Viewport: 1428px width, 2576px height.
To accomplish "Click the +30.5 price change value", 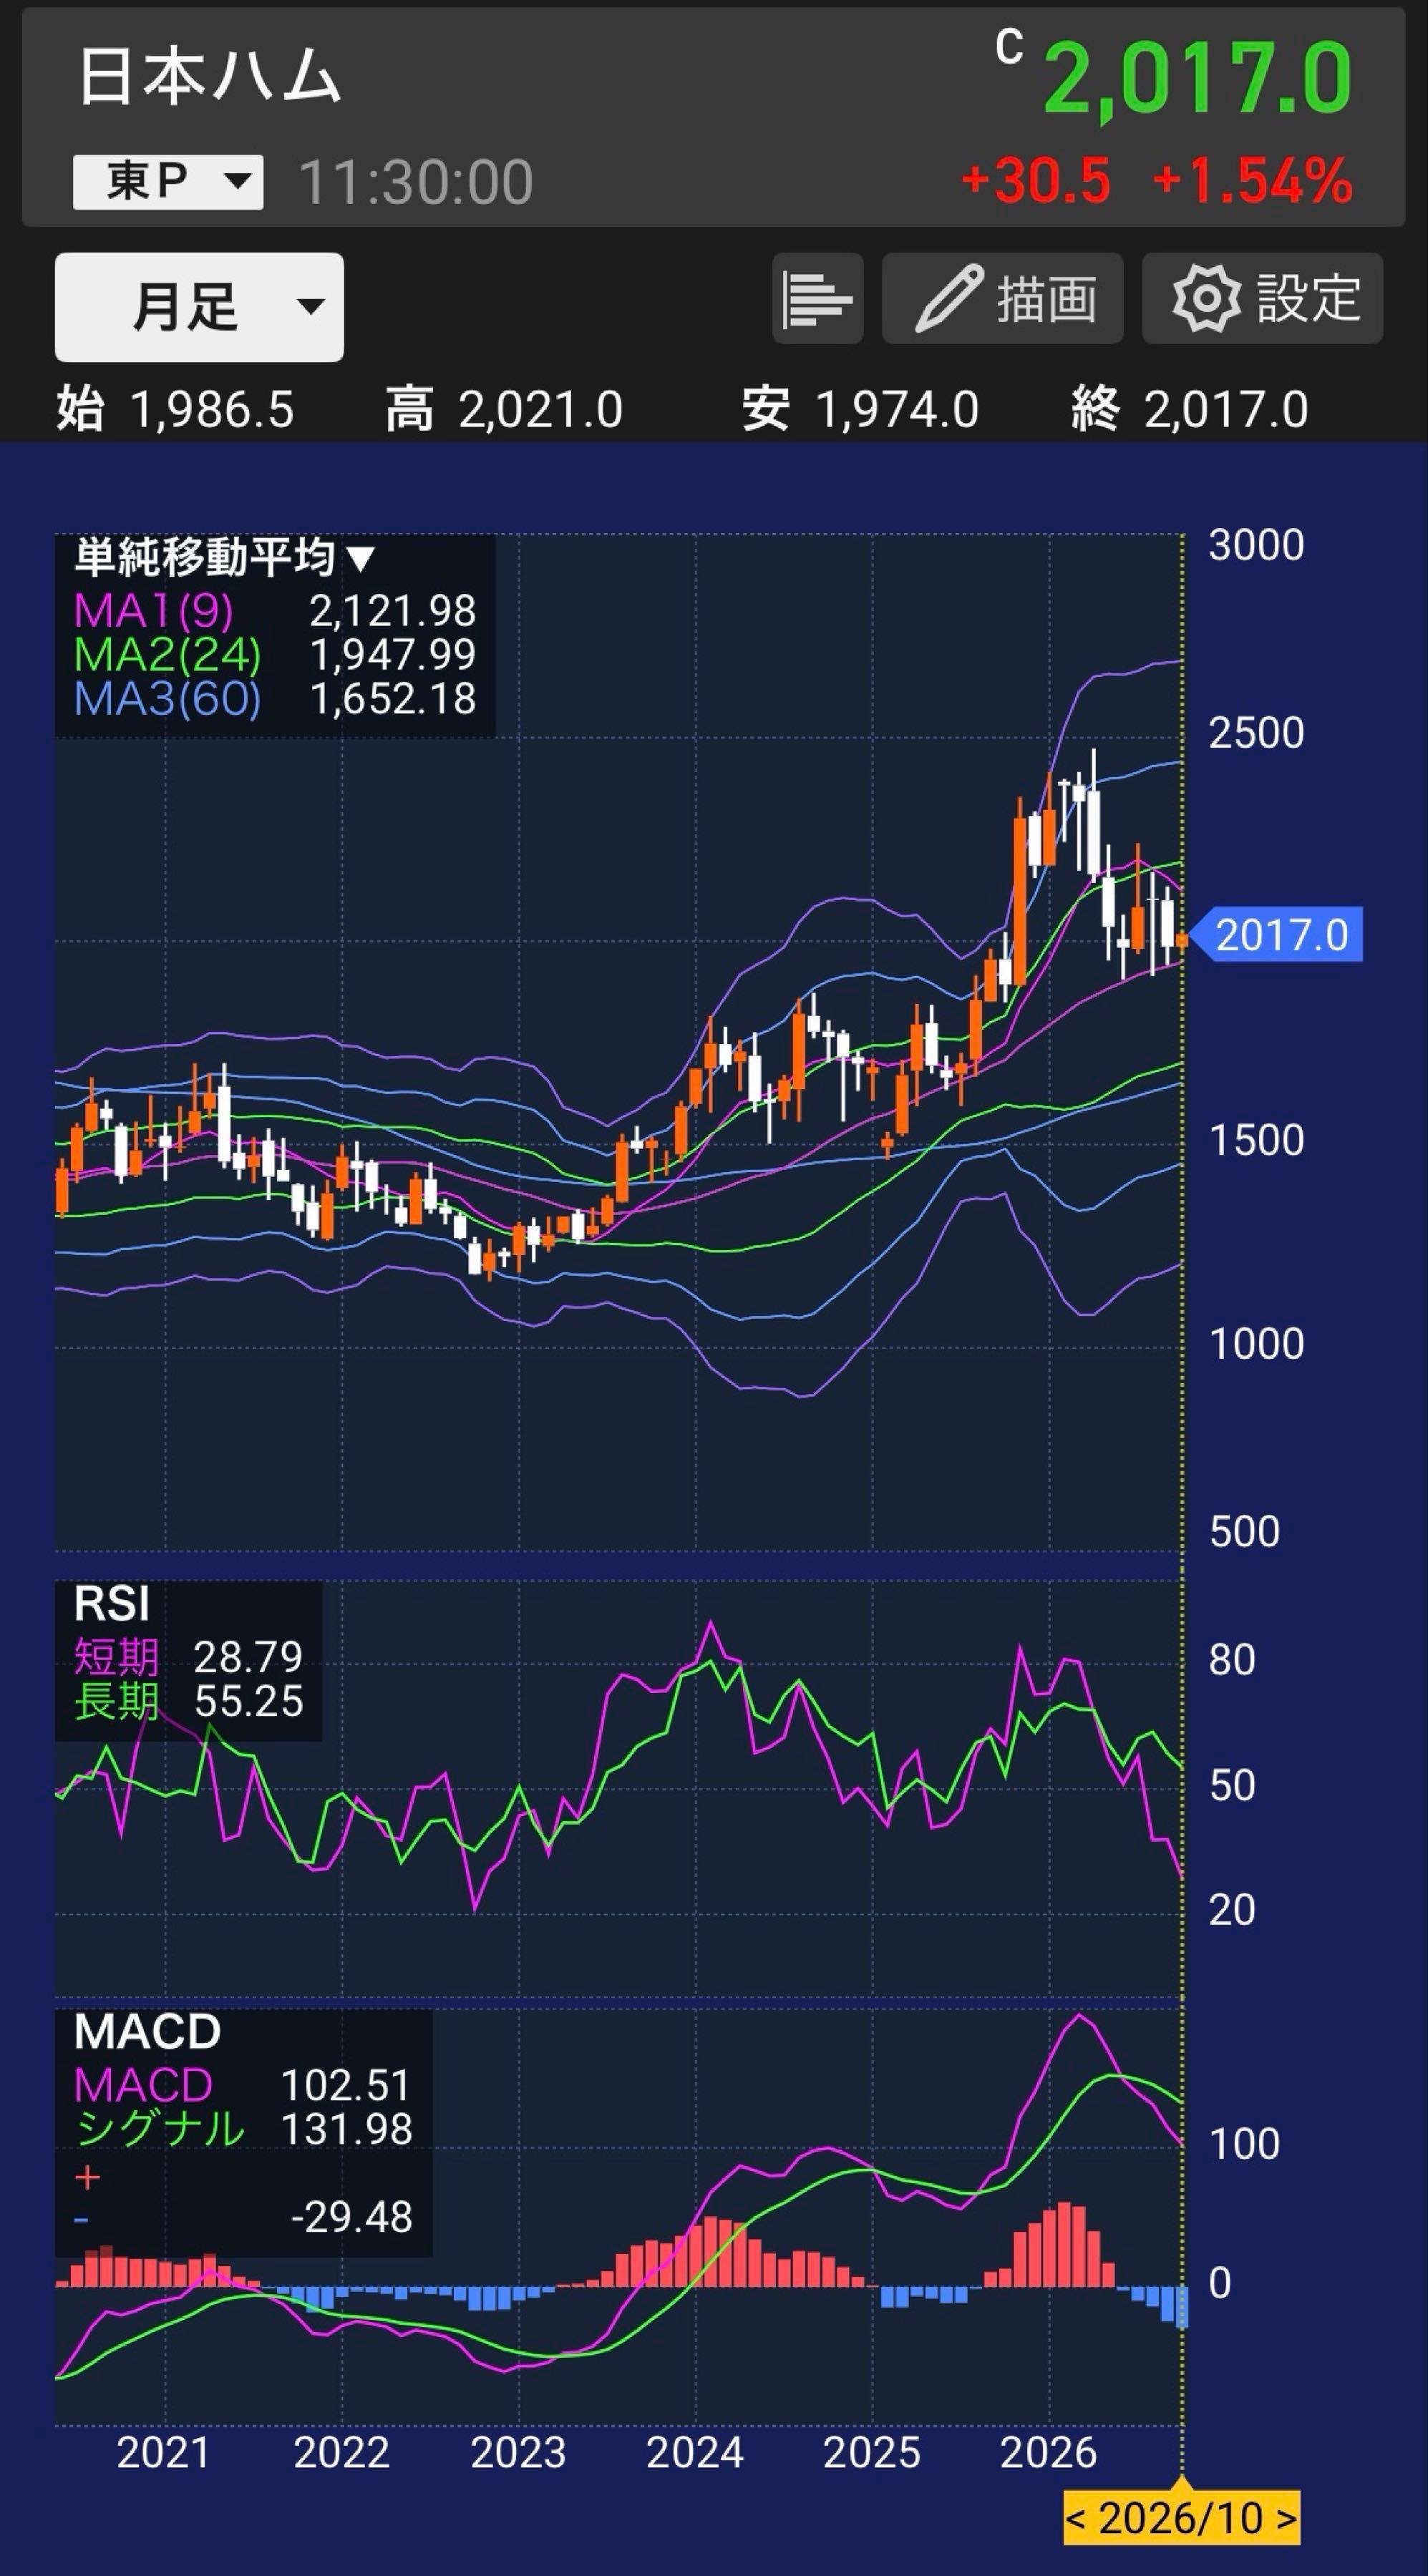I will pyautogui.click(x=1035, y=181).
